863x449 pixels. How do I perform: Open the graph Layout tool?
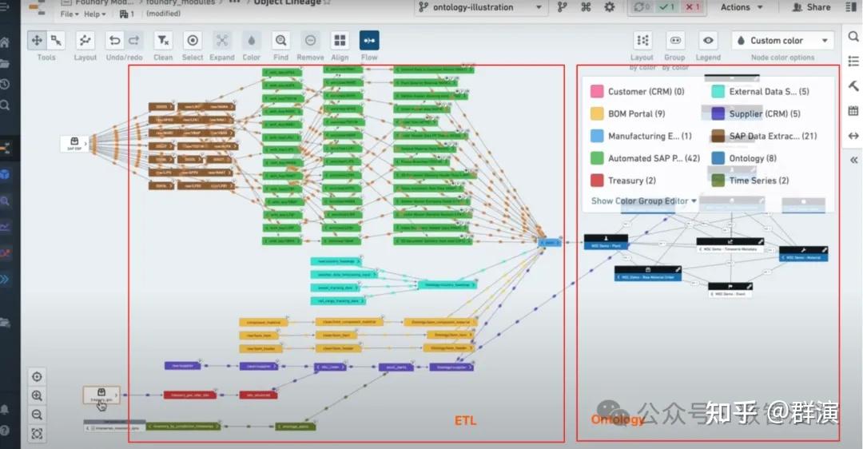click(85, 40)
